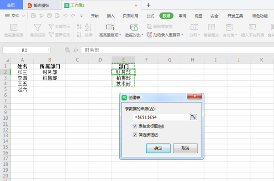The width and height of the screenshot is (274, 181).
Task: Click the 全部显示 filter button
Action: [x=59, y=27]
